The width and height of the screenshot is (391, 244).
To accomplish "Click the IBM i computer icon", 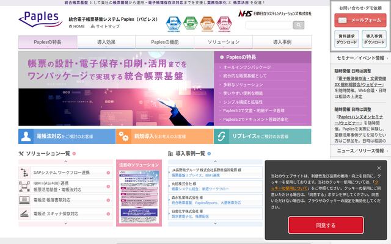I will (x=24, y=186).
